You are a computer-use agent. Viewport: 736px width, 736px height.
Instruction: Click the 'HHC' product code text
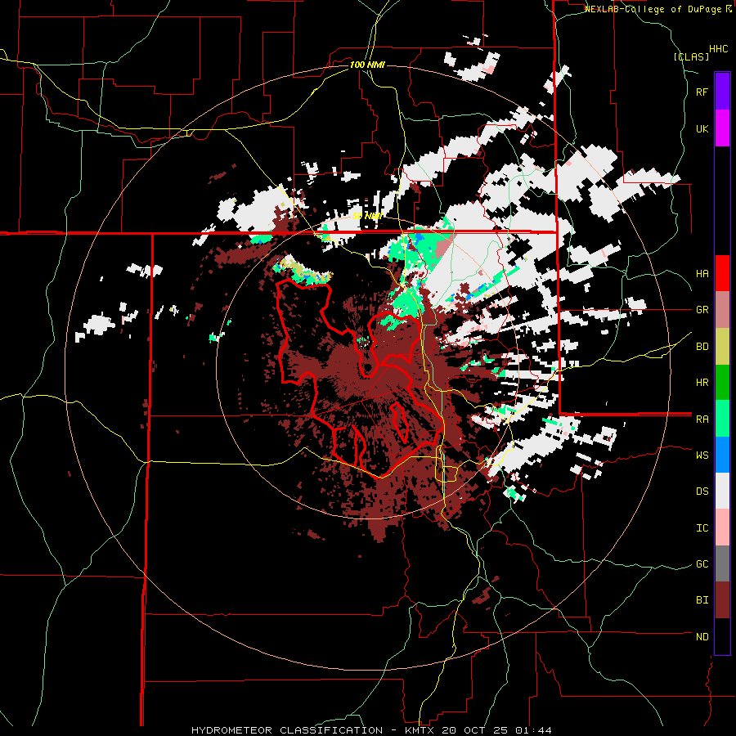click(x=718, y=49)
